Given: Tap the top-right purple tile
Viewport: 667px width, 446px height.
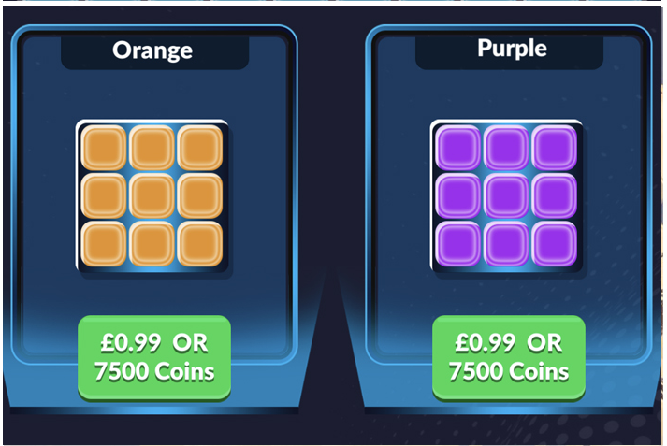Looking at the screenshot, I should coord(556,148).
